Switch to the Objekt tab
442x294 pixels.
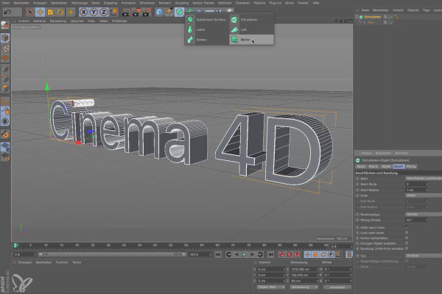click(386, 167)
